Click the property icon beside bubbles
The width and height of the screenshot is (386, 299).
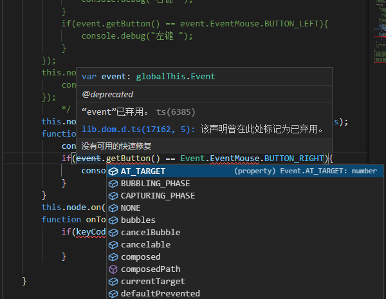point(113,220)
